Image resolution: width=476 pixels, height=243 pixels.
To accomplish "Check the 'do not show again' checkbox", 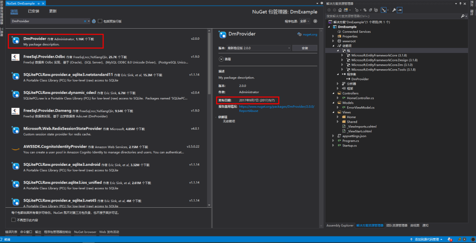I will point(13,220).
